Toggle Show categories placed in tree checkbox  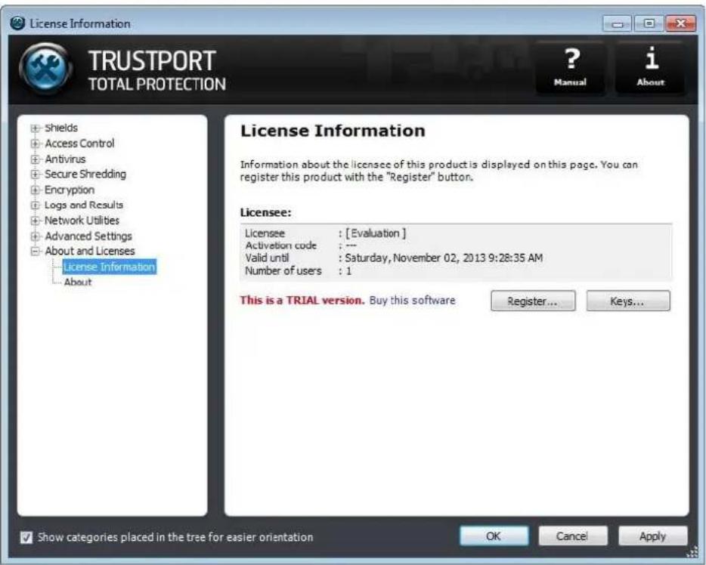26,537
